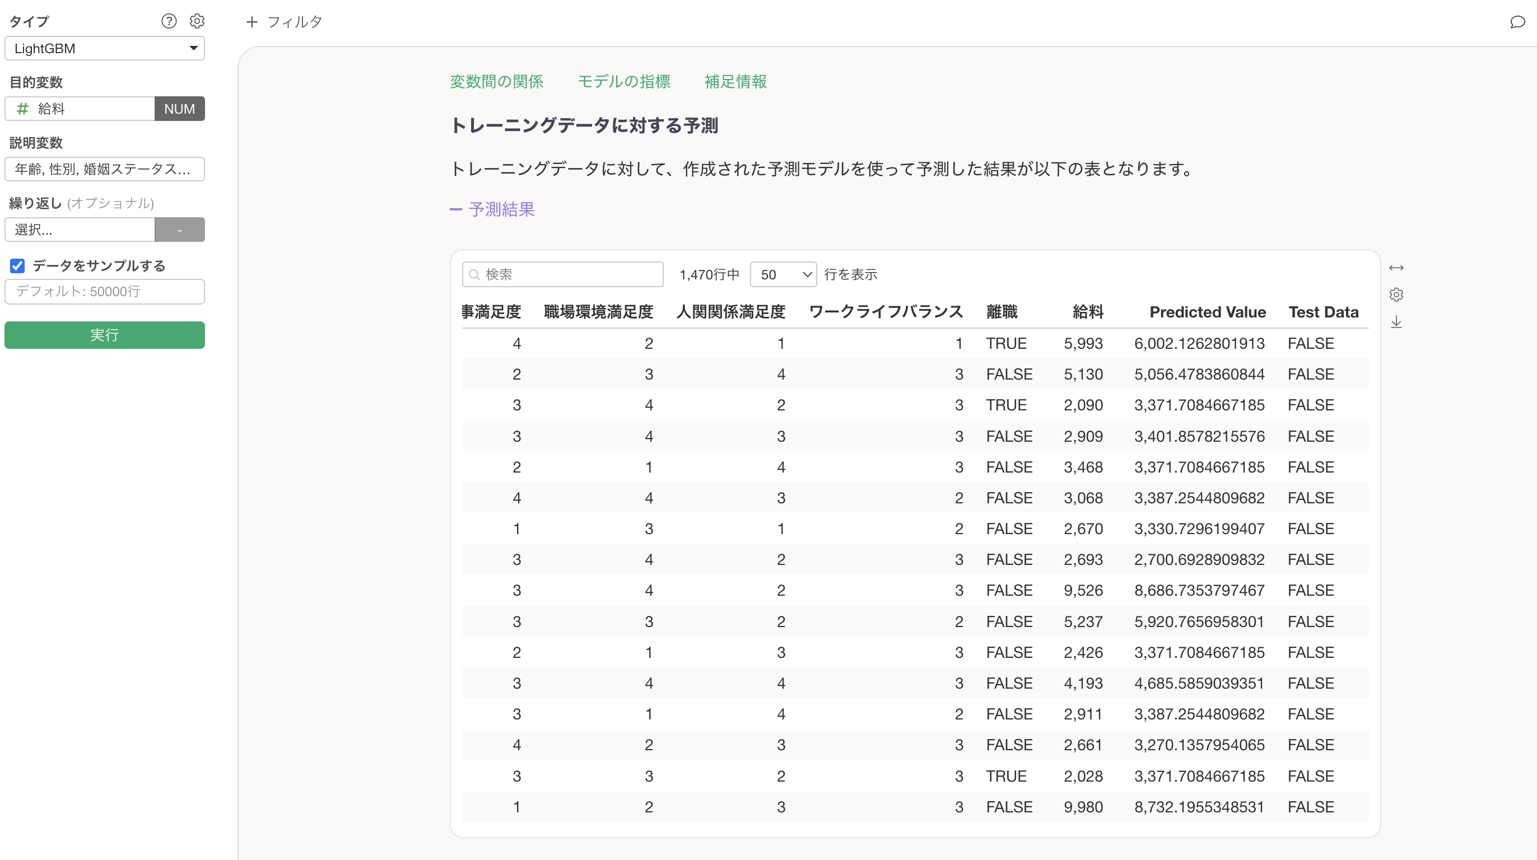The width and height of the screenshot is (1537, 860).
Task: Click the download table data icon
Action: 1396,322
